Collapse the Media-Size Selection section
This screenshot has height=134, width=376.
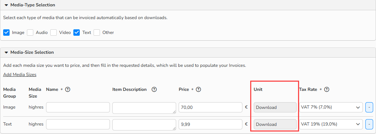click(6, 52)
